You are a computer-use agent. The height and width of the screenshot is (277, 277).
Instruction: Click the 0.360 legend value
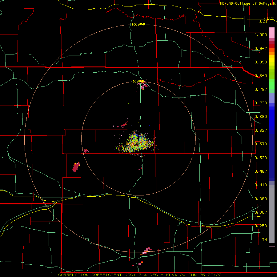point(261,199)
